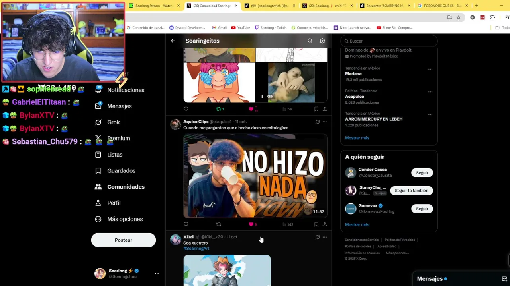Open the #SoaringArt hashtag link
Viewport: 510px width, 286px height.
(x=196, y=248)
